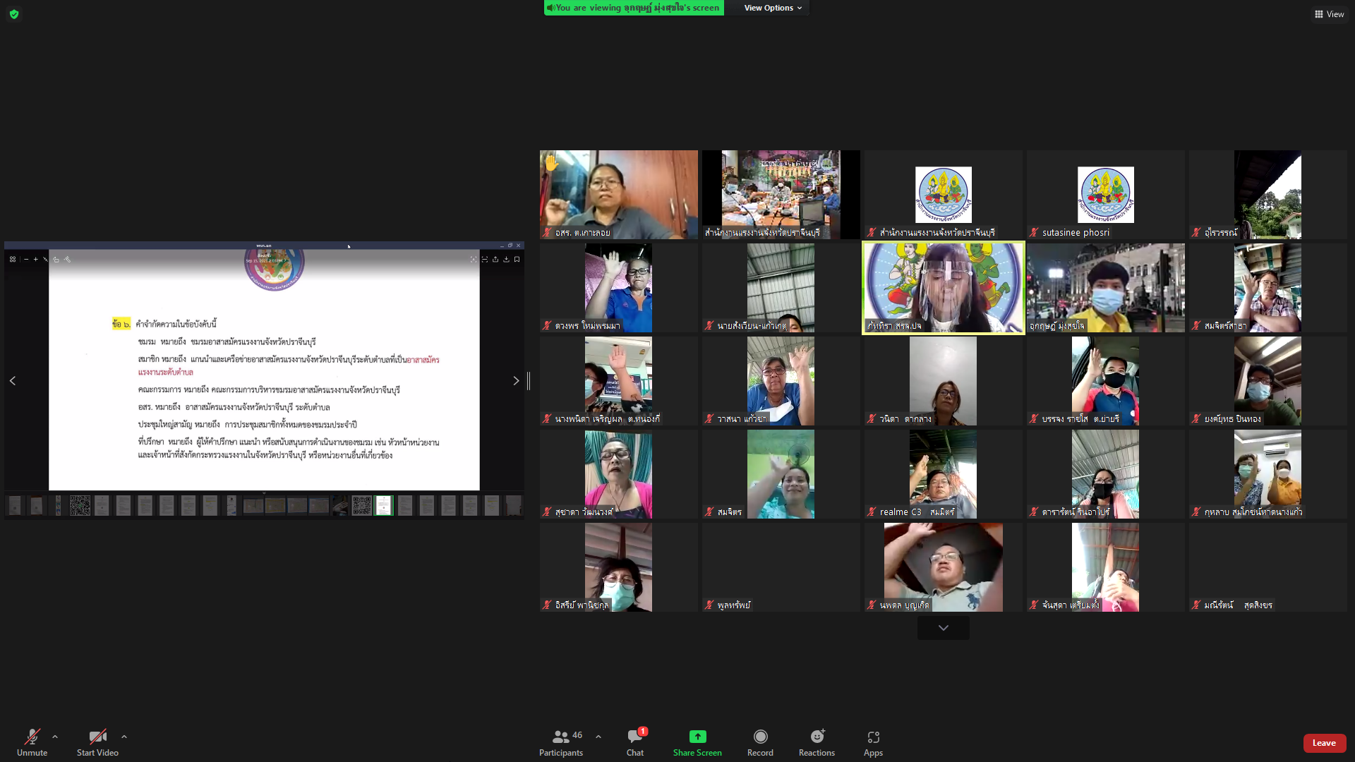The image size is (1355, 762).
Task: Open the View layout menu
Action: (1329, 14)
